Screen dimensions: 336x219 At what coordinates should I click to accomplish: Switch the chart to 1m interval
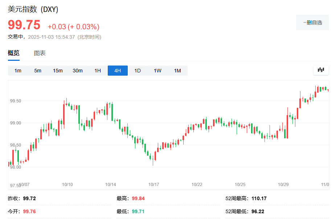17,71
